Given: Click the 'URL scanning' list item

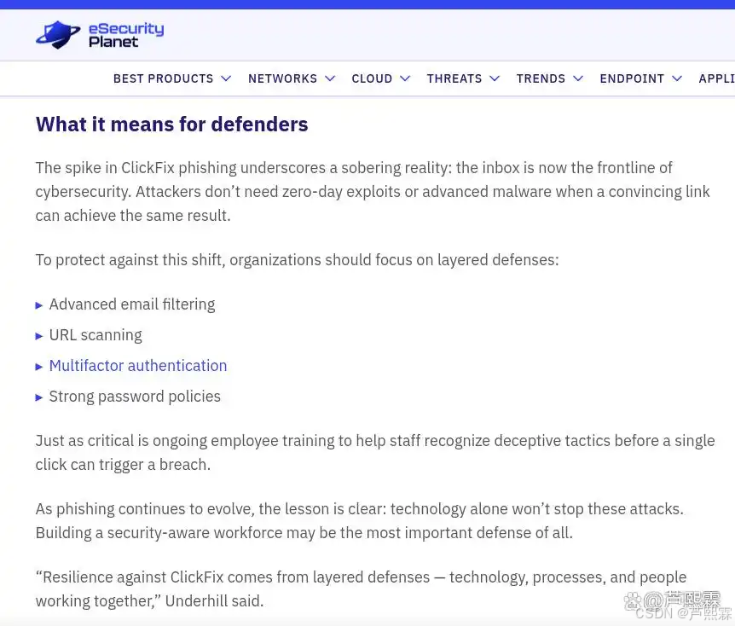Looking at the screenshot, I should pyautogui.click(x=95, y=335).
